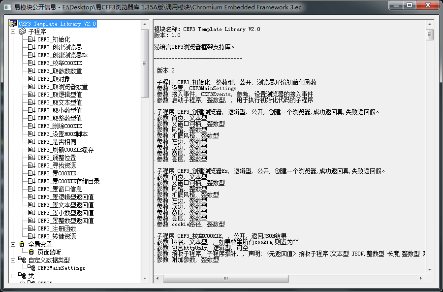The width and height of the screenshot is (443, 292).
Task: Click the subroutine icon beside CEF3_转储资源
Action: tap(32, 236)
